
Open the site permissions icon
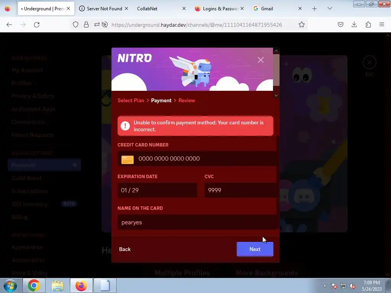97,24
